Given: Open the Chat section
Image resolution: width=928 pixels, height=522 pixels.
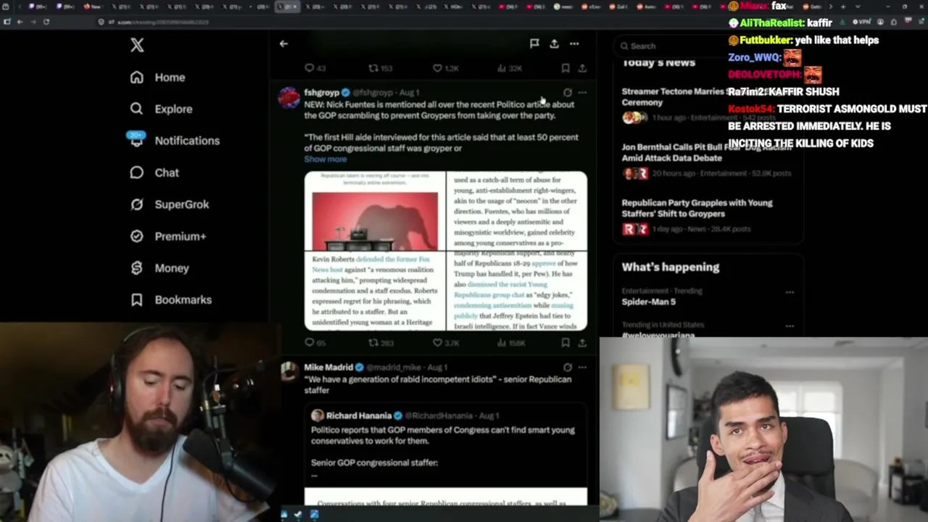Looking at the screenshot, I should point(154,173).
